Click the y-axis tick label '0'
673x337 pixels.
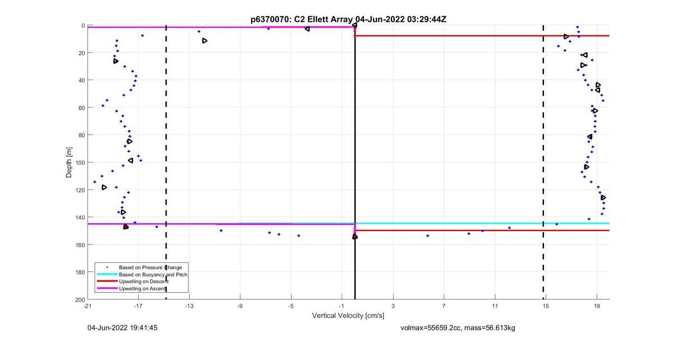82,26
